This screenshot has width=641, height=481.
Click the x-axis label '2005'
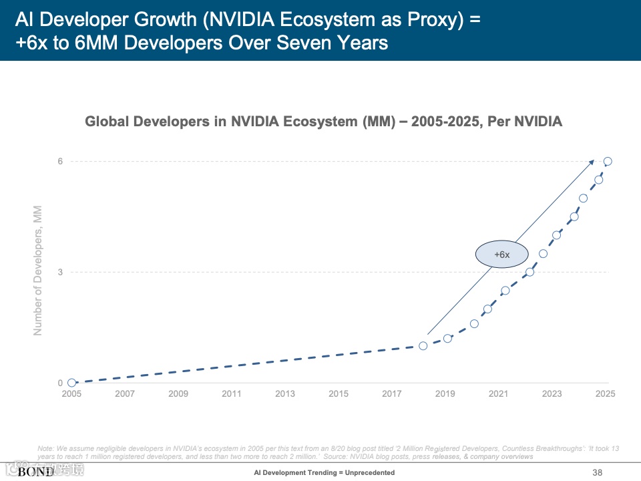[71, 394]
